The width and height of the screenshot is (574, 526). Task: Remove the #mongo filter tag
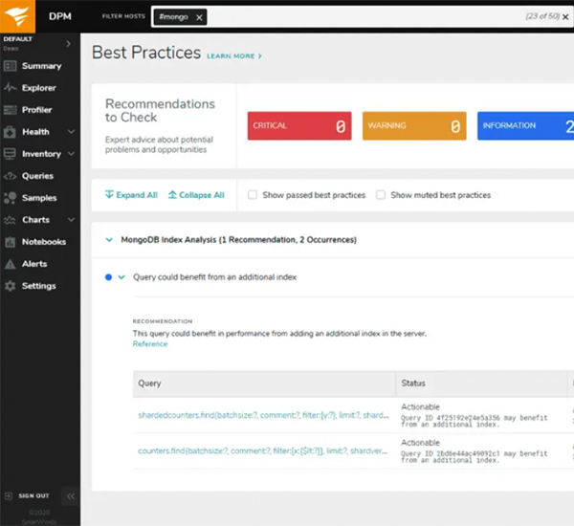(199, 17)
